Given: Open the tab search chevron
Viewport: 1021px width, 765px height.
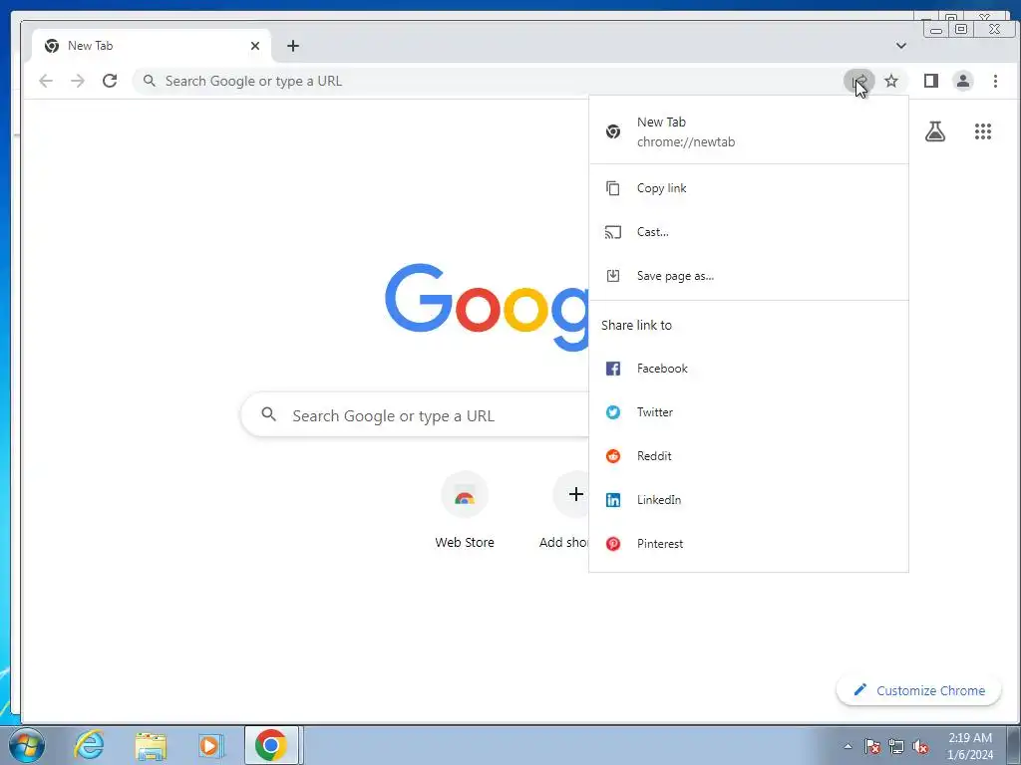Looking at the screenshot, I should pyautogui.click(x=901, y=46).
